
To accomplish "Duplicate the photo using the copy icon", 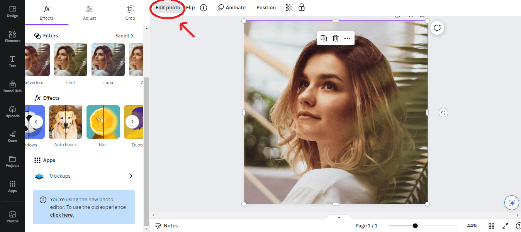I will coord(324,38).
